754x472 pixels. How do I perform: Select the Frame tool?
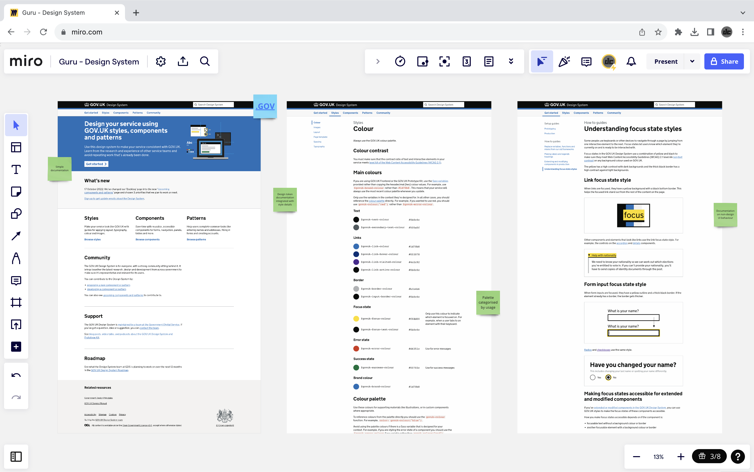[x=16, y=303]
